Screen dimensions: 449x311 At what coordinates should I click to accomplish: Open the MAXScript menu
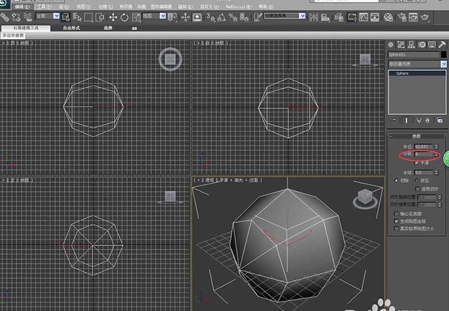[x=239, y=6]
